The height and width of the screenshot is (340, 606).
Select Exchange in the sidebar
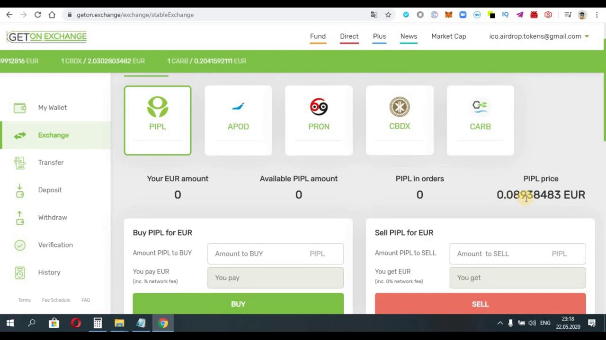click(55, 135)
